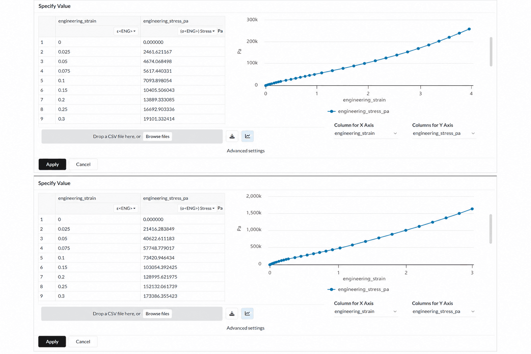Toggle chart view icon in lower panel

pyautogui.click(x=248, y=314)
